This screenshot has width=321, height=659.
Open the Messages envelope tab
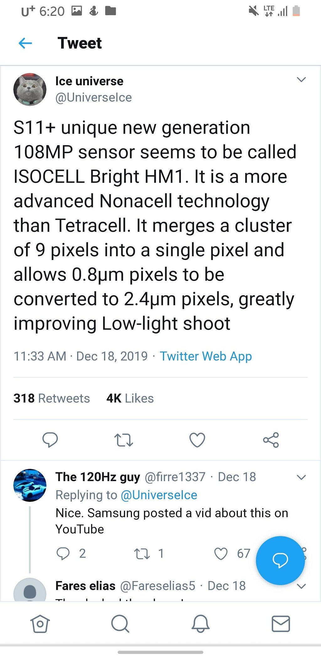[x=281, y=624]
